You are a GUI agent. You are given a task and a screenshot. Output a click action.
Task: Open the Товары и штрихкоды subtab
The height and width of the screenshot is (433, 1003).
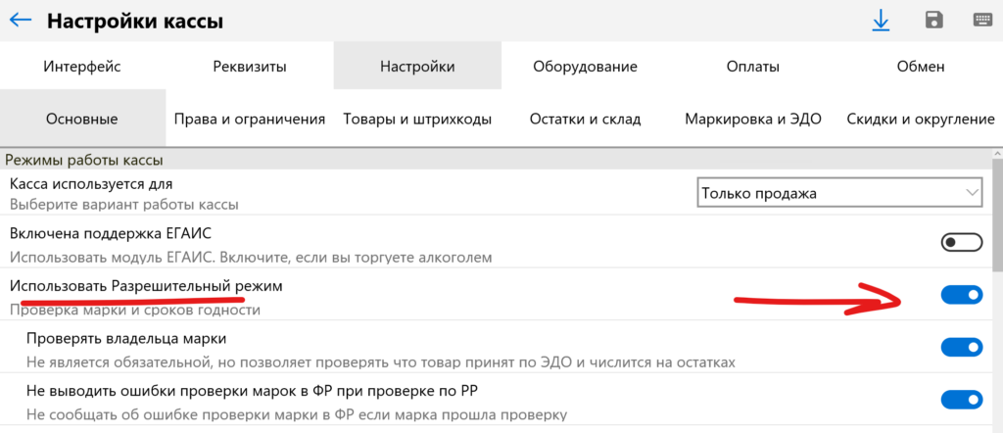pyautogui.click(x=417, y=120)
